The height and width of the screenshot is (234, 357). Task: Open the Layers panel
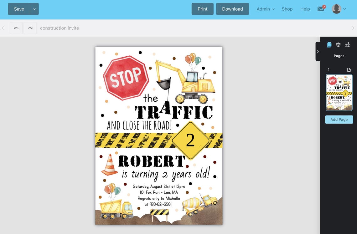[x=338, y=44]
